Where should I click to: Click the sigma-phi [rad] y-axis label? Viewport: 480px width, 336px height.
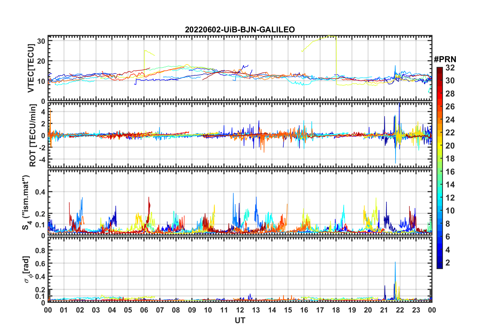click(26, 270)
